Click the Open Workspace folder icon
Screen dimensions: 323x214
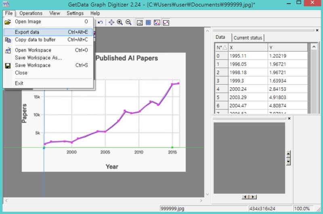[x=8, y=50]
